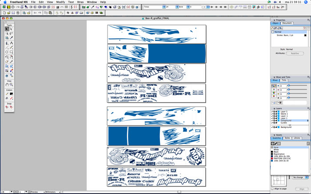The height and width of the screenshot is (194, 311).
Task: Select the Text tool
Action: tap(11, 43)
